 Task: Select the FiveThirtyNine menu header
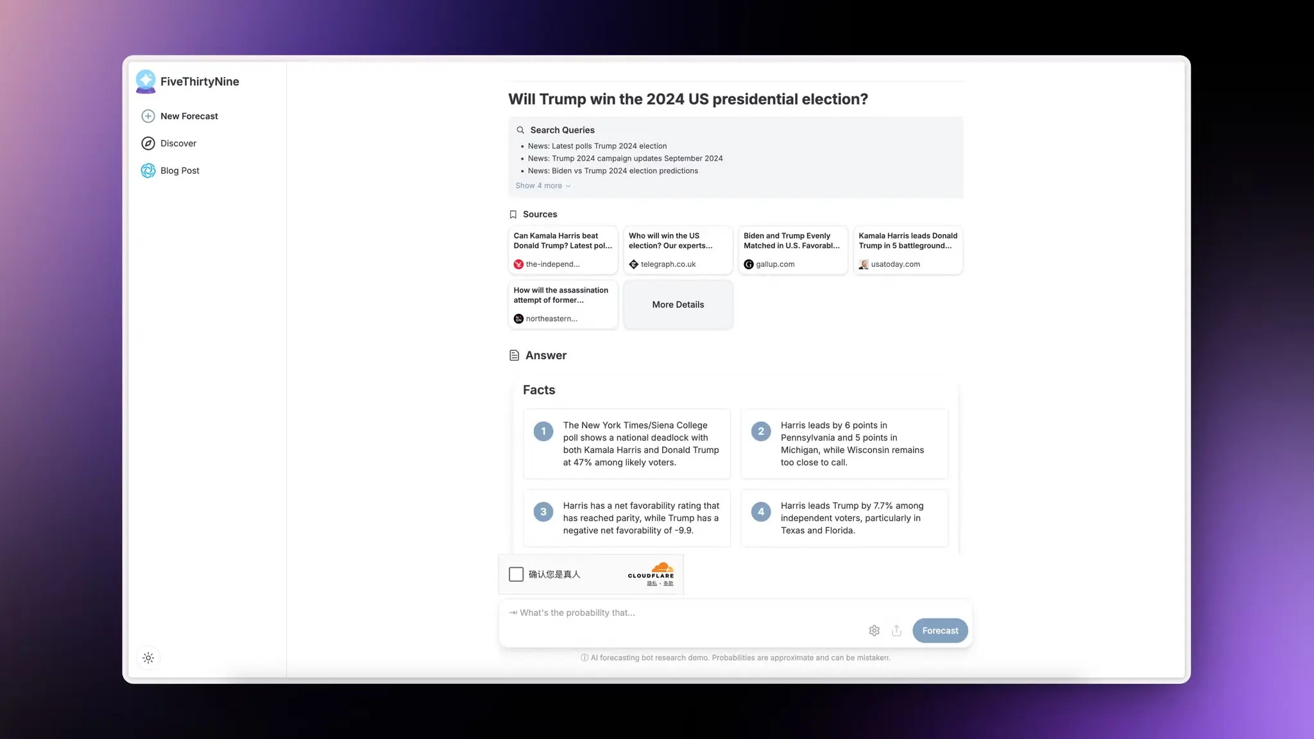click(187, 81)
